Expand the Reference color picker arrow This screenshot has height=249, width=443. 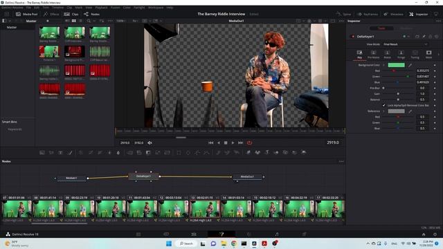(383, 111)
